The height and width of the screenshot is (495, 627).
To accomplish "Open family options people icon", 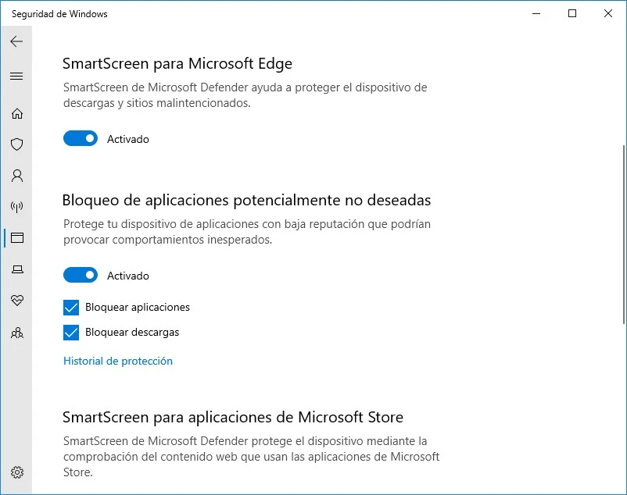I will [16, 332].
